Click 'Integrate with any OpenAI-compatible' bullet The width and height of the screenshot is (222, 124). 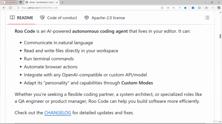click(85, 75)
